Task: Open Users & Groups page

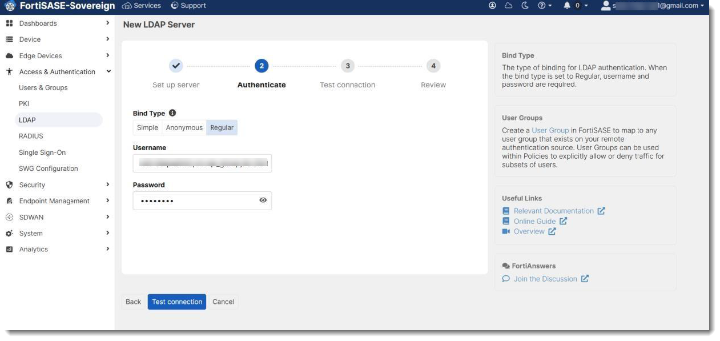Action: [43, 88]
